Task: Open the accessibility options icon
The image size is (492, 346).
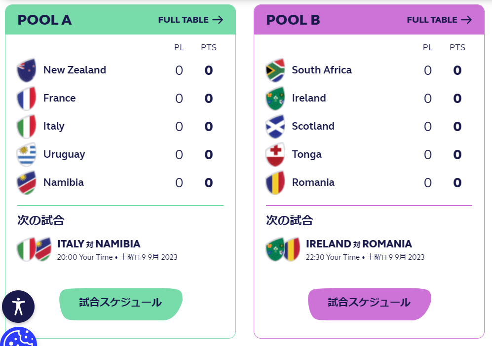Action: tap(18, 307)
